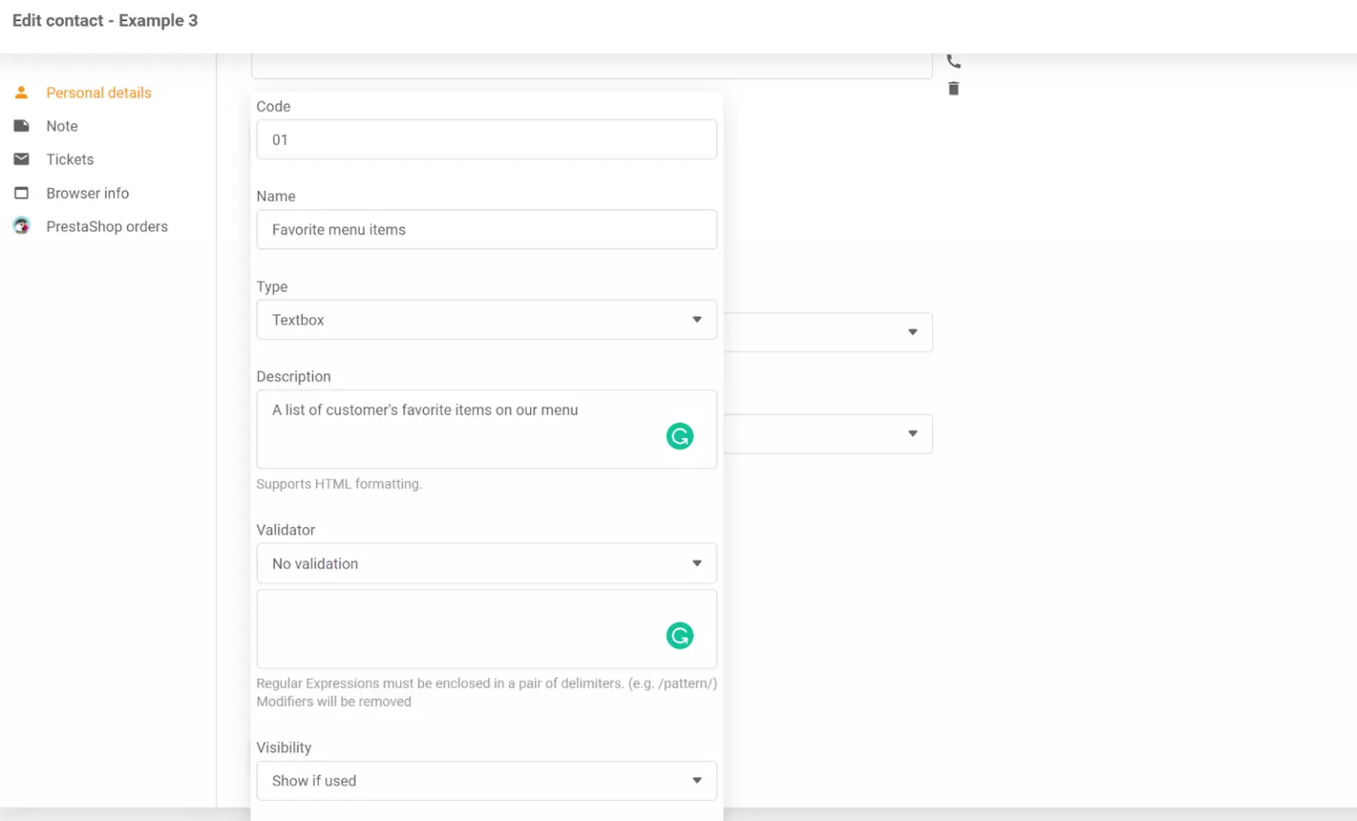The width and height of the screenshot is (1357, 821).
Task: Click the Grammarly icon in the Description box
Action: click(x=679, y=435)
